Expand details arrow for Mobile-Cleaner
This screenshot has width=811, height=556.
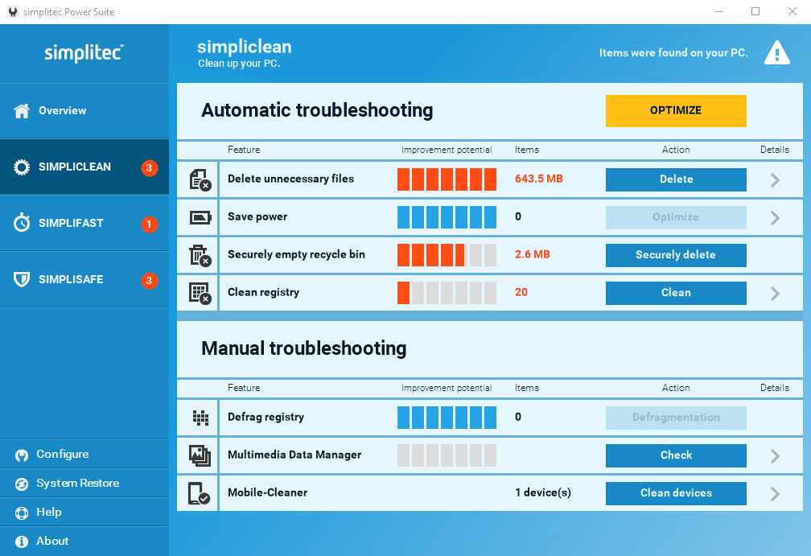coord(775,494)
